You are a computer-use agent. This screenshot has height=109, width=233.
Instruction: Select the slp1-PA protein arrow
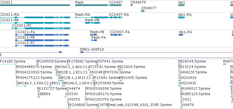181,35
